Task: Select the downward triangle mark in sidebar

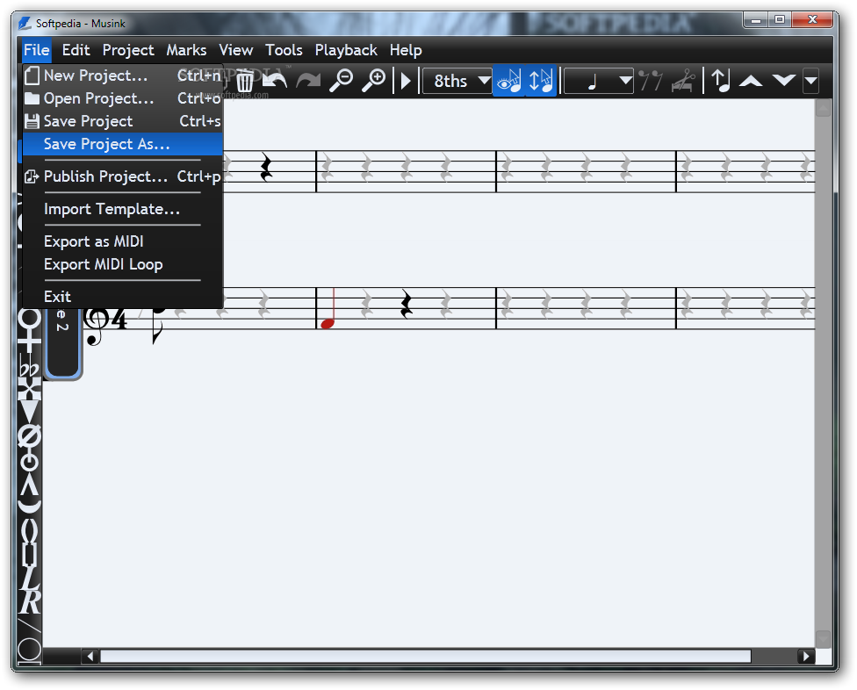Action: (30, 413)
